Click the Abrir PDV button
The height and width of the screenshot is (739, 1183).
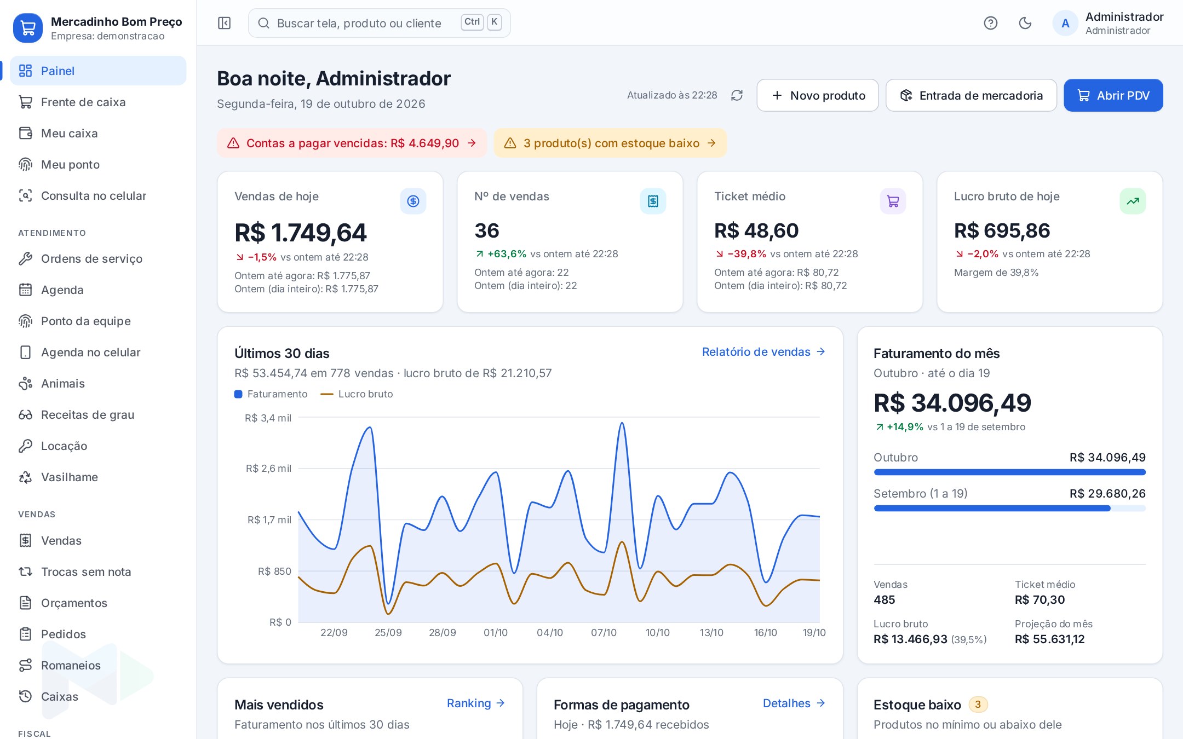pyautogui.click(x=1113, y=95)
